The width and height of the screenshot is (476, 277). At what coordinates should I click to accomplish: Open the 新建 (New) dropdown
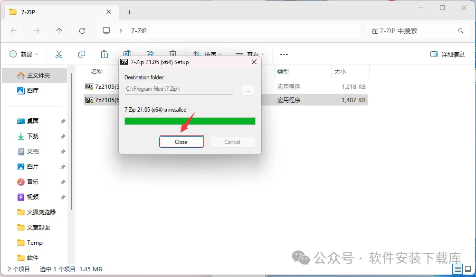click(24, 54)
